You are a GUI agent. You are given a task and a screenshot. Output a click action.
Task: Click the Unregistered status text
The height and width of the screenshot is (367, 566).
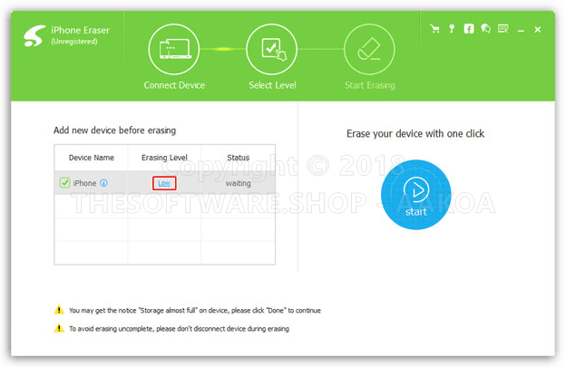[x=74, y=42]
